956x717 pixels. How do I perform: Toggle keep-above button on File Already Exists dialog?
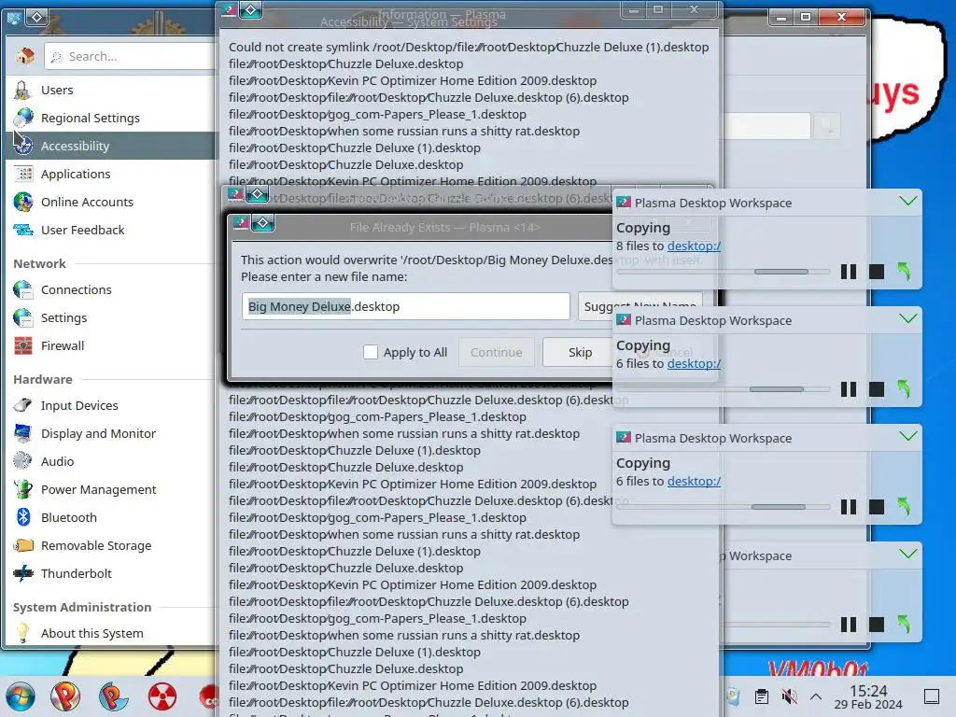[262, 224]
